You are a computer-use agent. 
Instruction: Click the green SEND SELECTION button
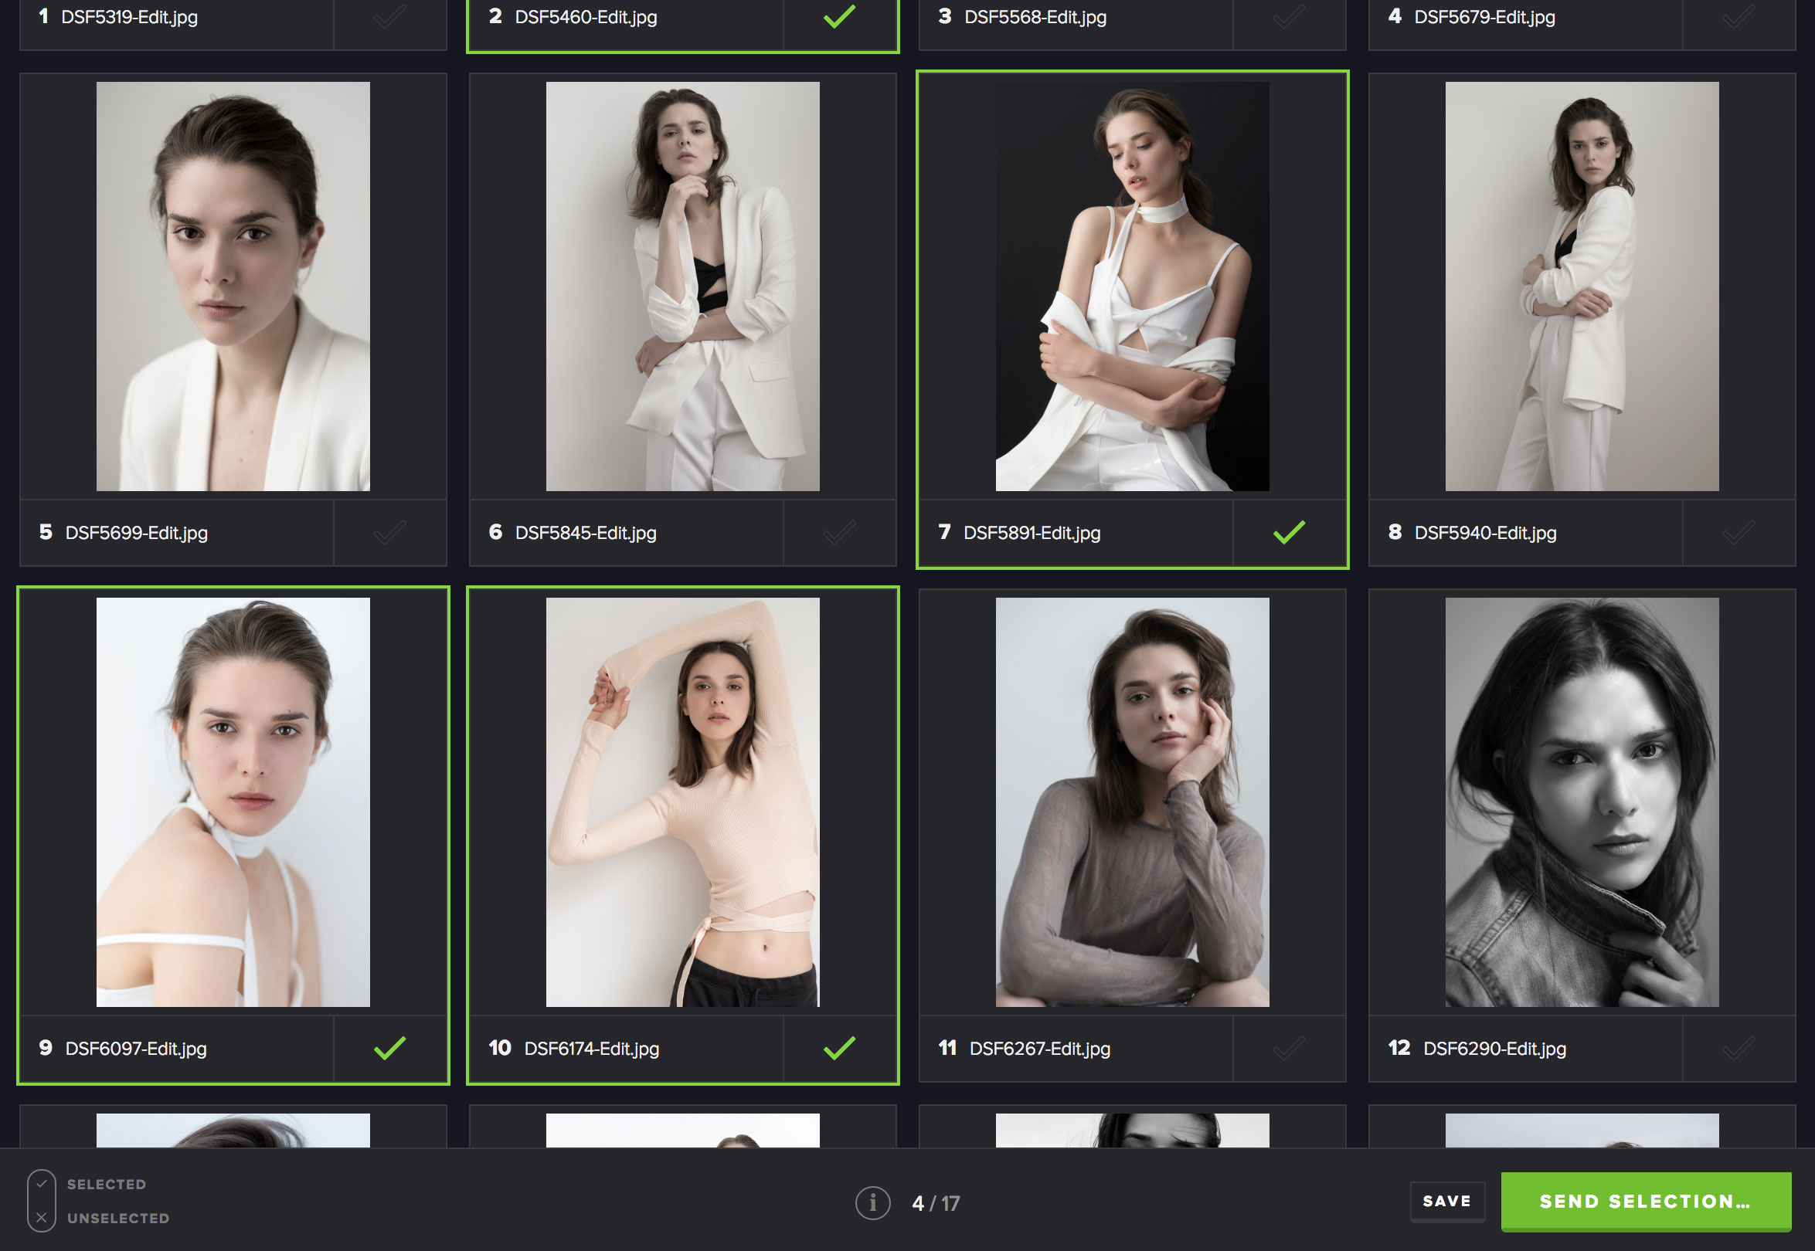coord(1646,1201)
